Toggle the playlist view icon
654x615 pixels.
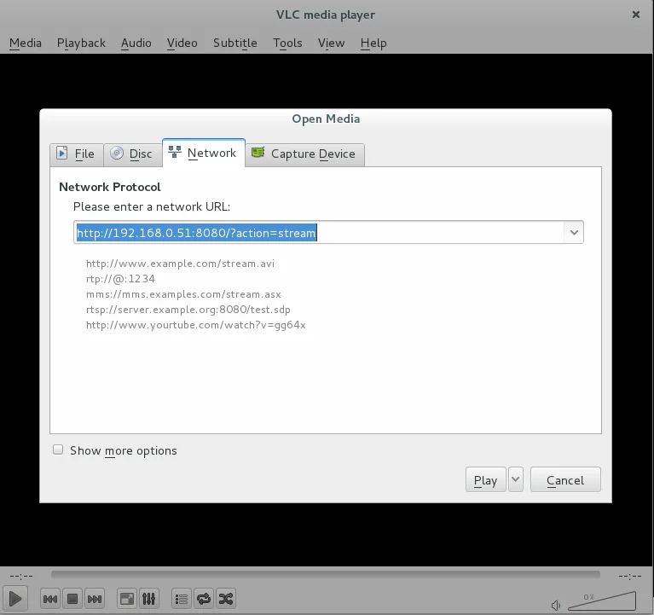click(182, 599)
